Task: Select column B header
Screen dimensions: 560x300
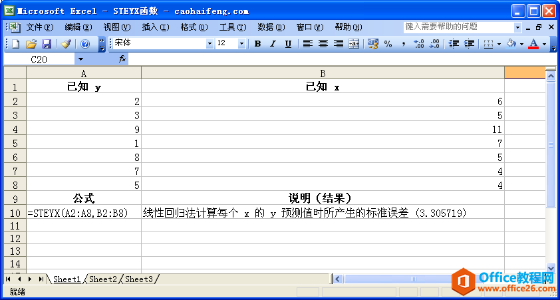Action: point(323,73)
